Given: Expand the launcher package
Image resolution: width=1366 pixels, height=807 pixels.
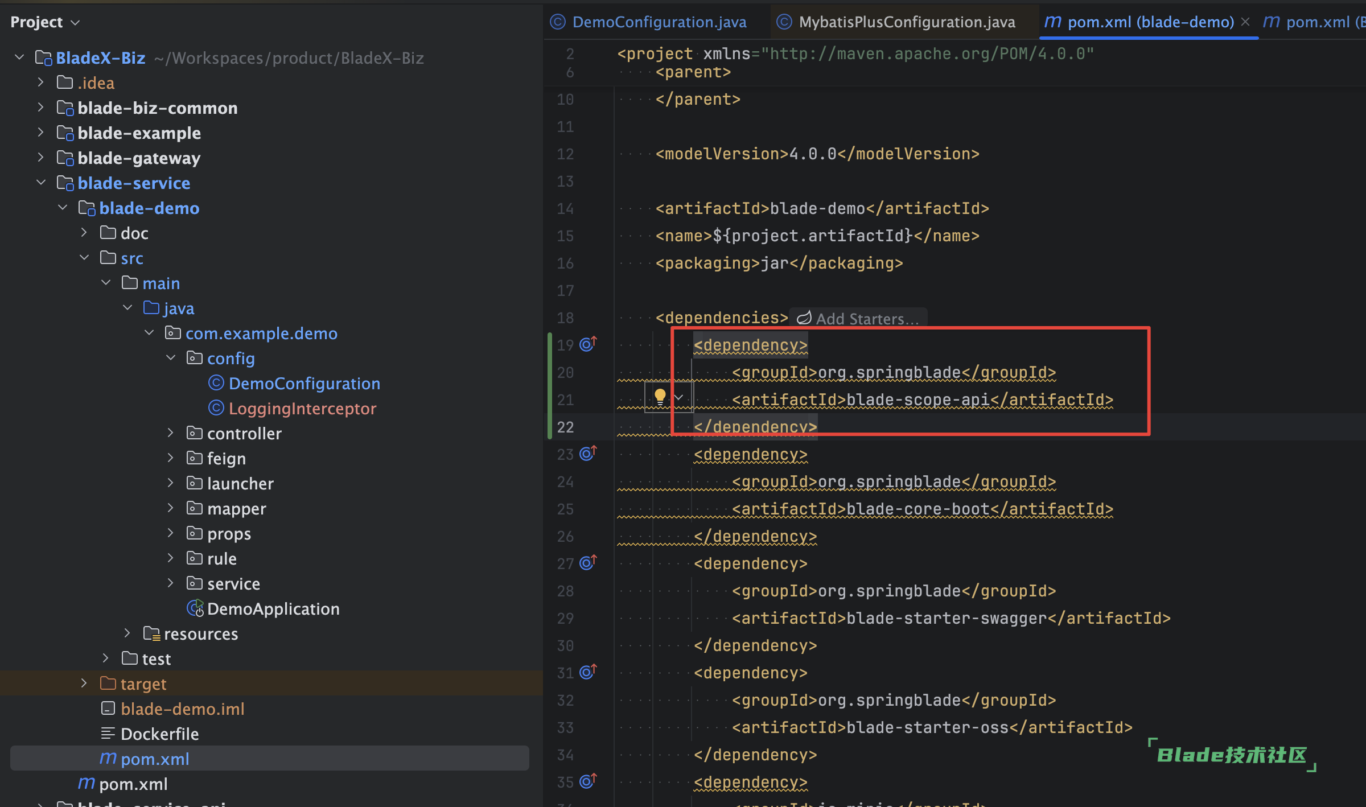Looking at the screenshot, I should (x=171, y=483).
